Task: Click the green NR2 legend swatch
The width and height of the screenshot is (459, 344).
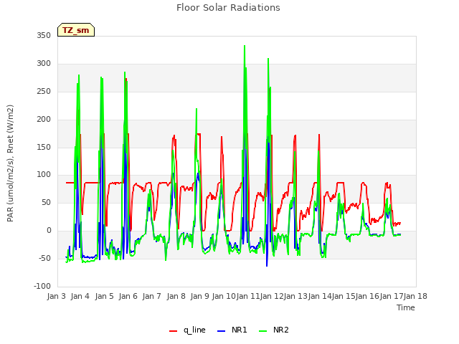Action: coord(263,331)
